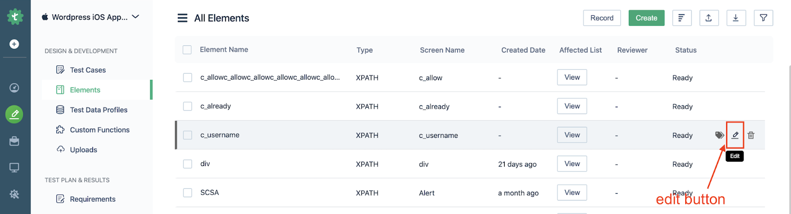The width and height of the screenshot is (791, 214).
Task: Click the c_username element name
Action: [220, 134]
